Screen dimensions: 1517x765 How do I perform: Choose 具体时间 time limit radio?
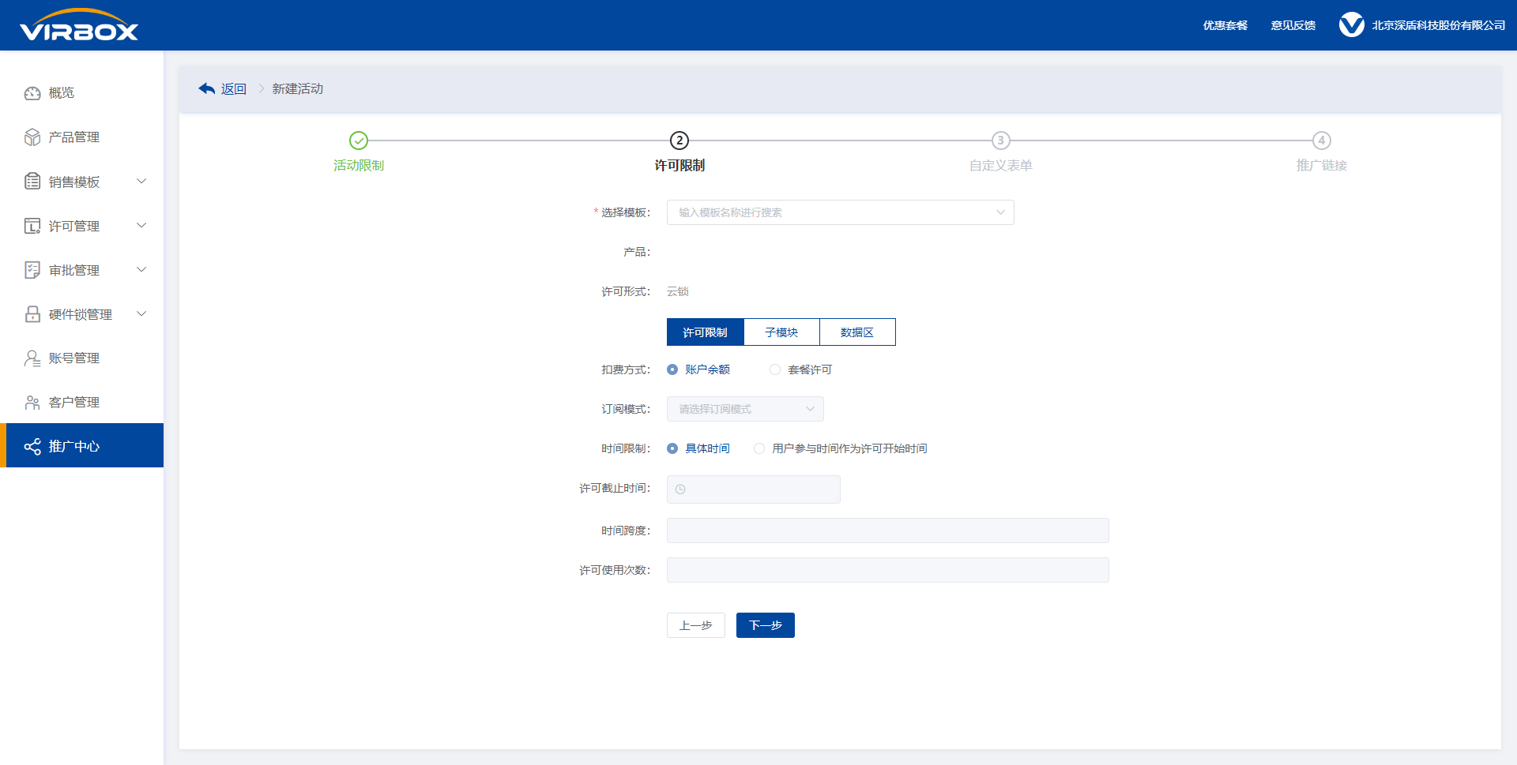[672, 448]
